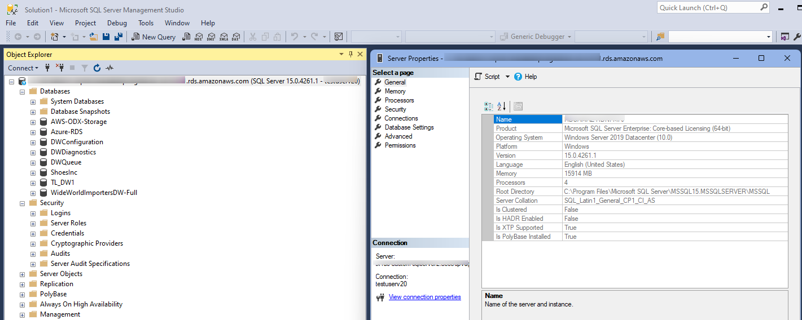Expand the Management node
Screen dimensions: 802x320
click(x=22, y=314)
